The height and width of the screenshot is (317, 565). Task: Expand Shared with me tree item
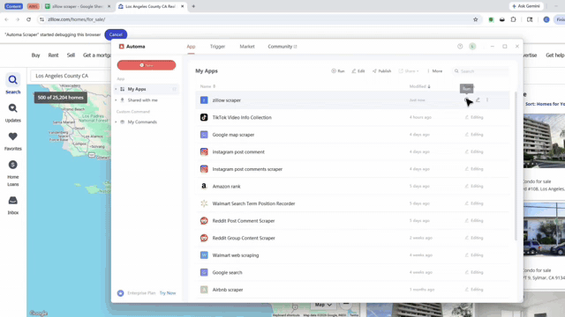[x=116, y=100]
